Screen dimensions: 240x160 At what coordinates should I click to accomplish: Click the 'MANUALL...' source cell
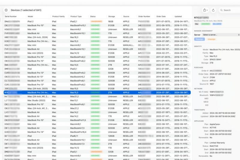[129, 45]
